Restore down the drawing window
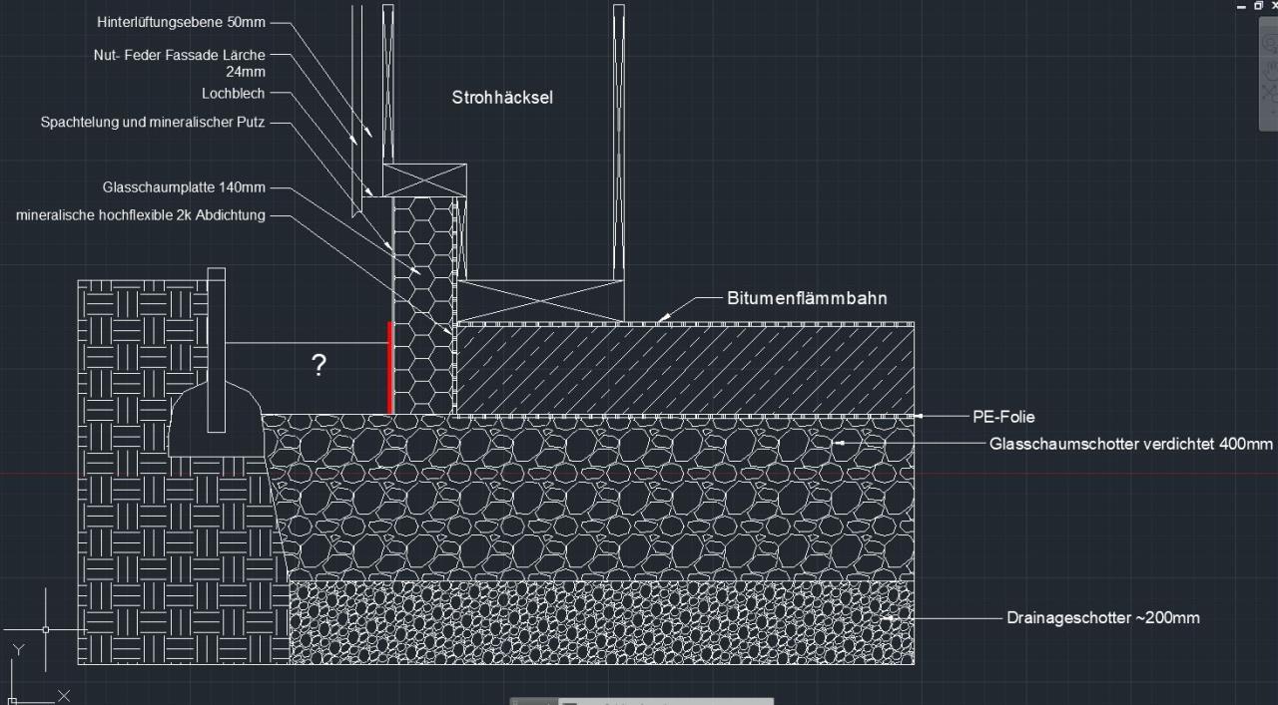Screen dimensions: 1278x705 pyautogui.click(x=1258, y=6)
